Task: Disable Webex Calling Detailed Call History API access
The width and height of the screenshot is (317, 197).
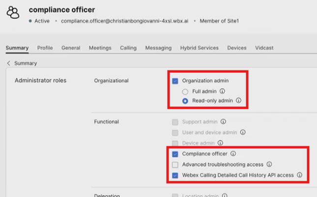Action: coord(175,175)
